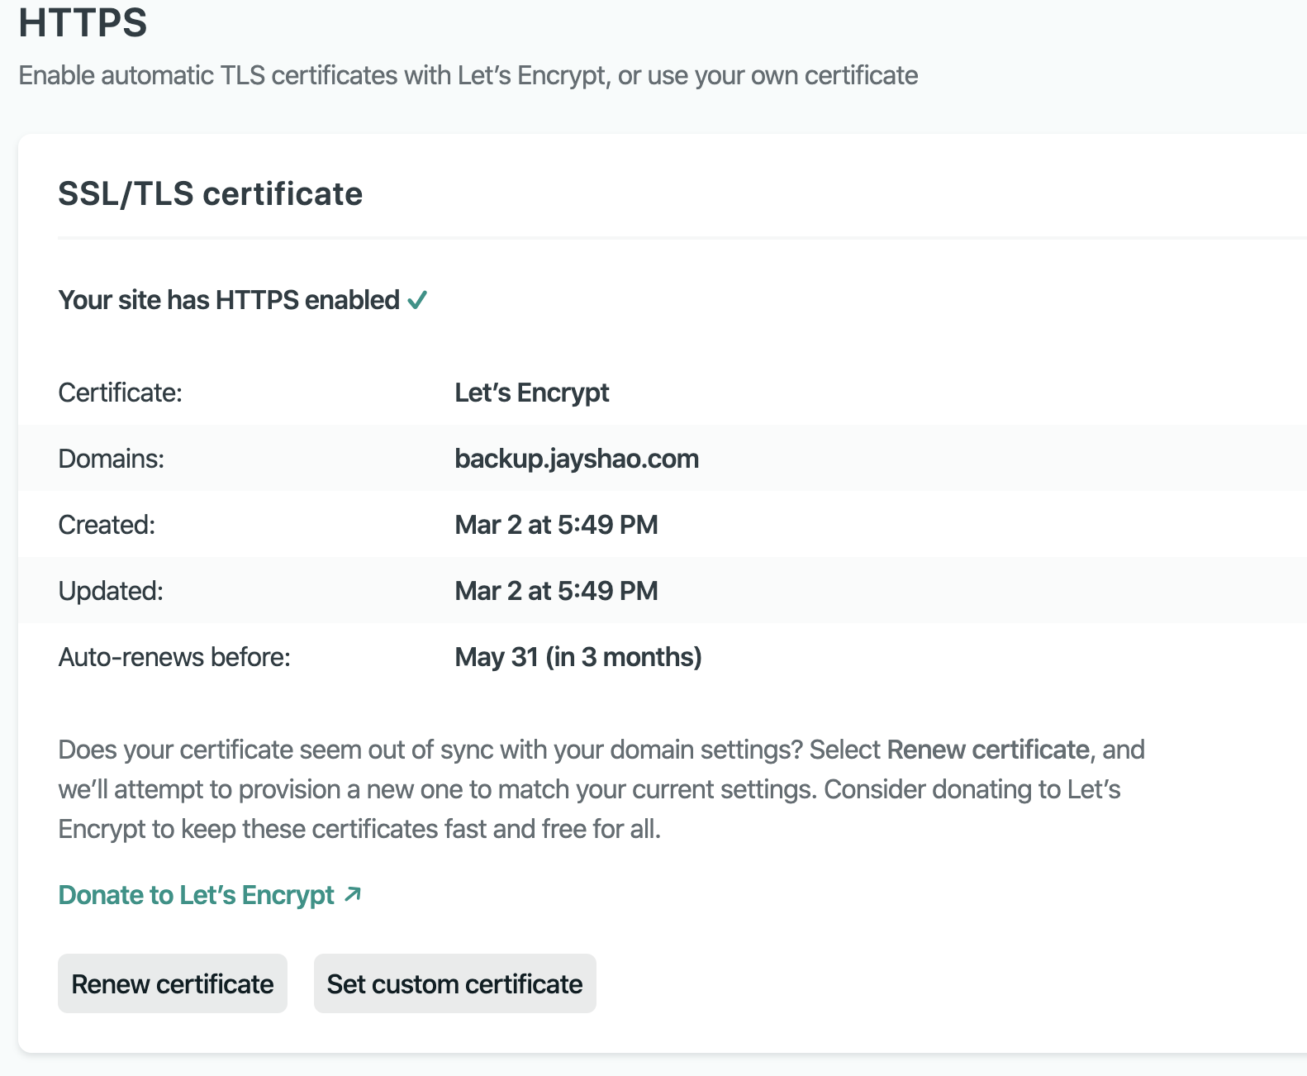Click the SSL/TLS certificate section title
Viewport: 1307px width, 1076px height.
coord(210,193)
